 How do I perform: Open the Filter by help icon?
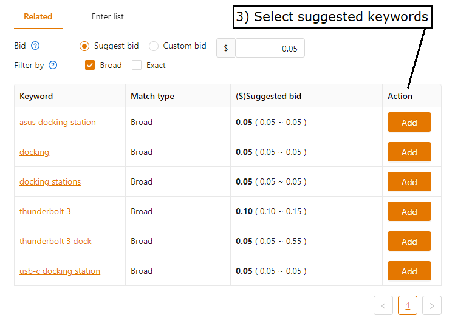53,65
